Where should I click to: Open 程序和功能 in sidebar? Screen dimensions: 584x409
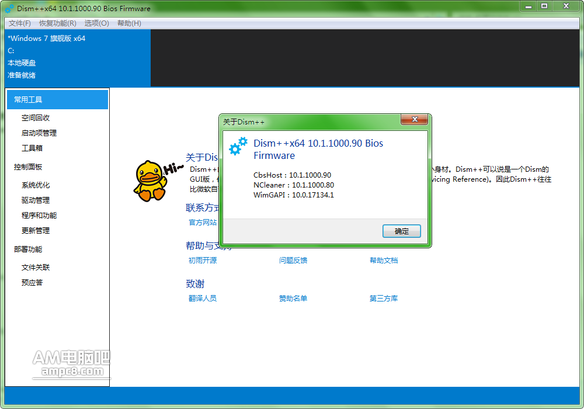(39, 216)
